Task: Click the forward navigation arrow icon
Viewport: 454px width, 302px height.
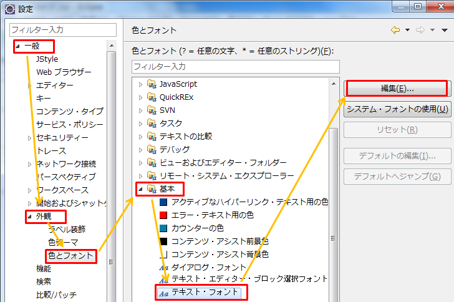Action: click(420, 30)
